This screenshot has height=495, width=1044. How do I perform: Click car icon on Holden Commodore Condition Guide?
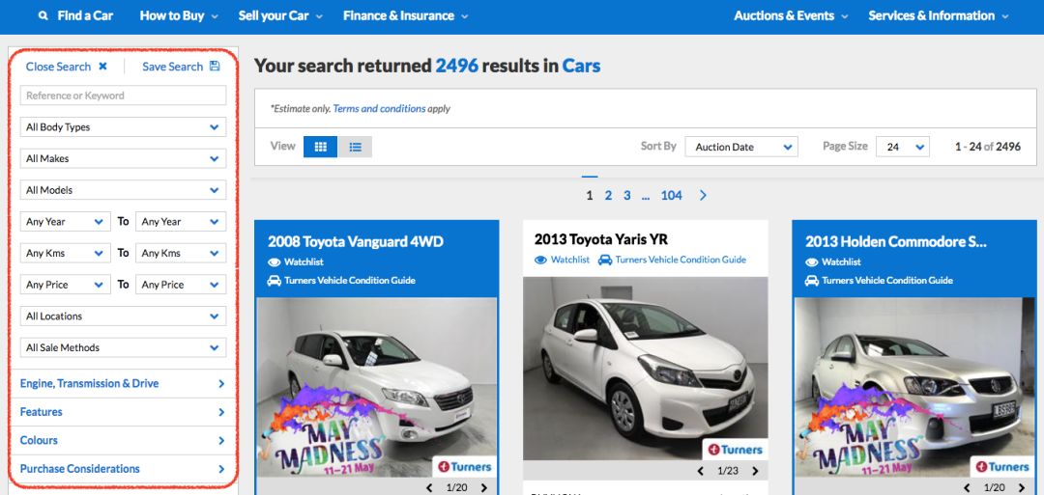812,281
